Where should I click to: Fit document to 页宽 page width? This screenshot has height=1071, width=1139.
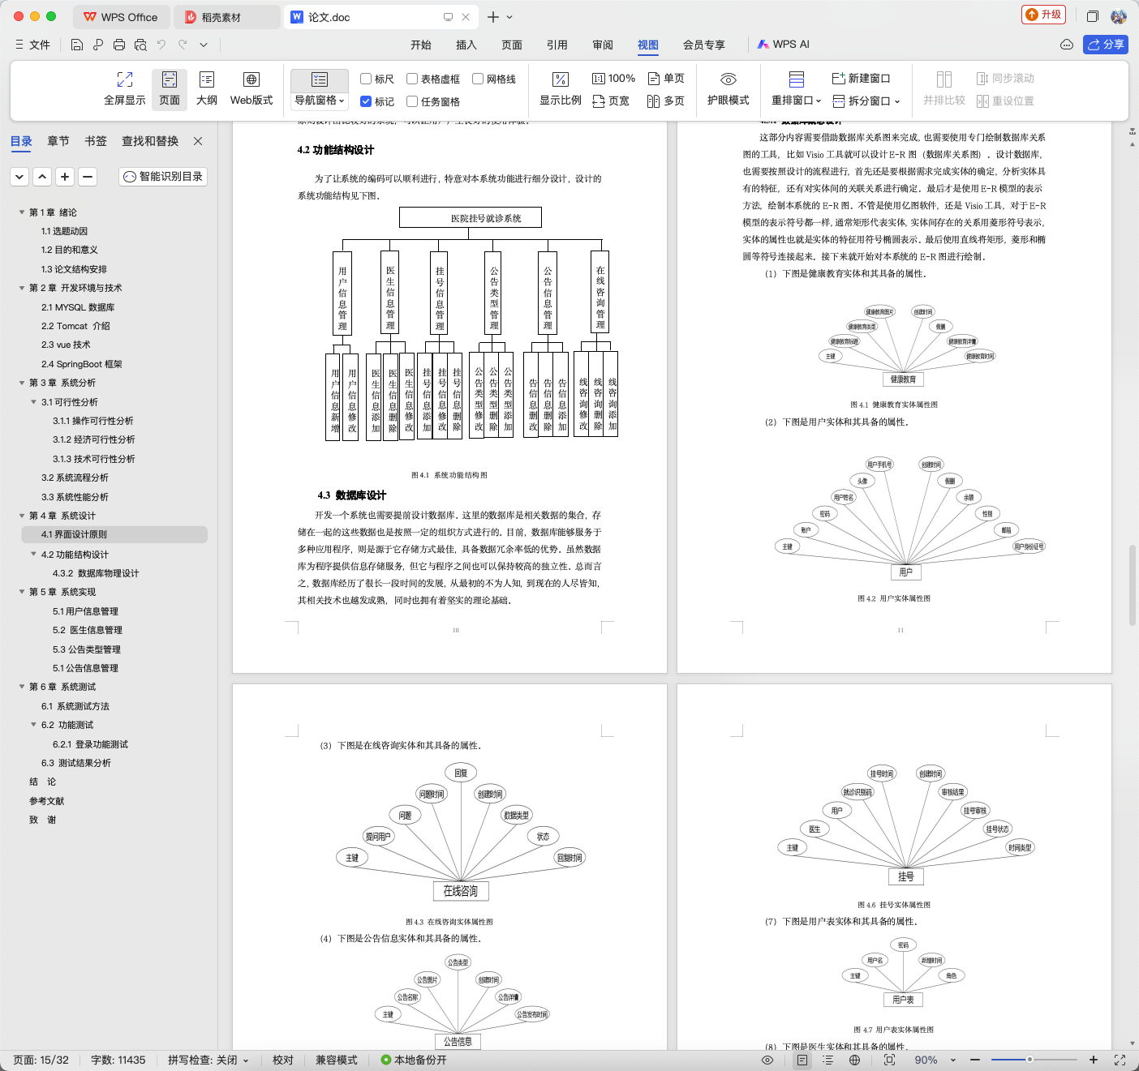tap(611, 101)
